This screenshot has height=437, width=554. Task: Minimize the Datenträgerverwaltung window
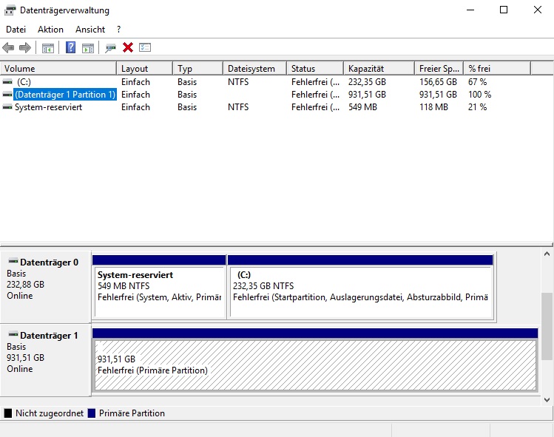(470, 10)
